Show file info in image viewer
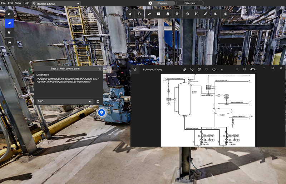This screenshot has height=184, width=286. tap(214, 69)
